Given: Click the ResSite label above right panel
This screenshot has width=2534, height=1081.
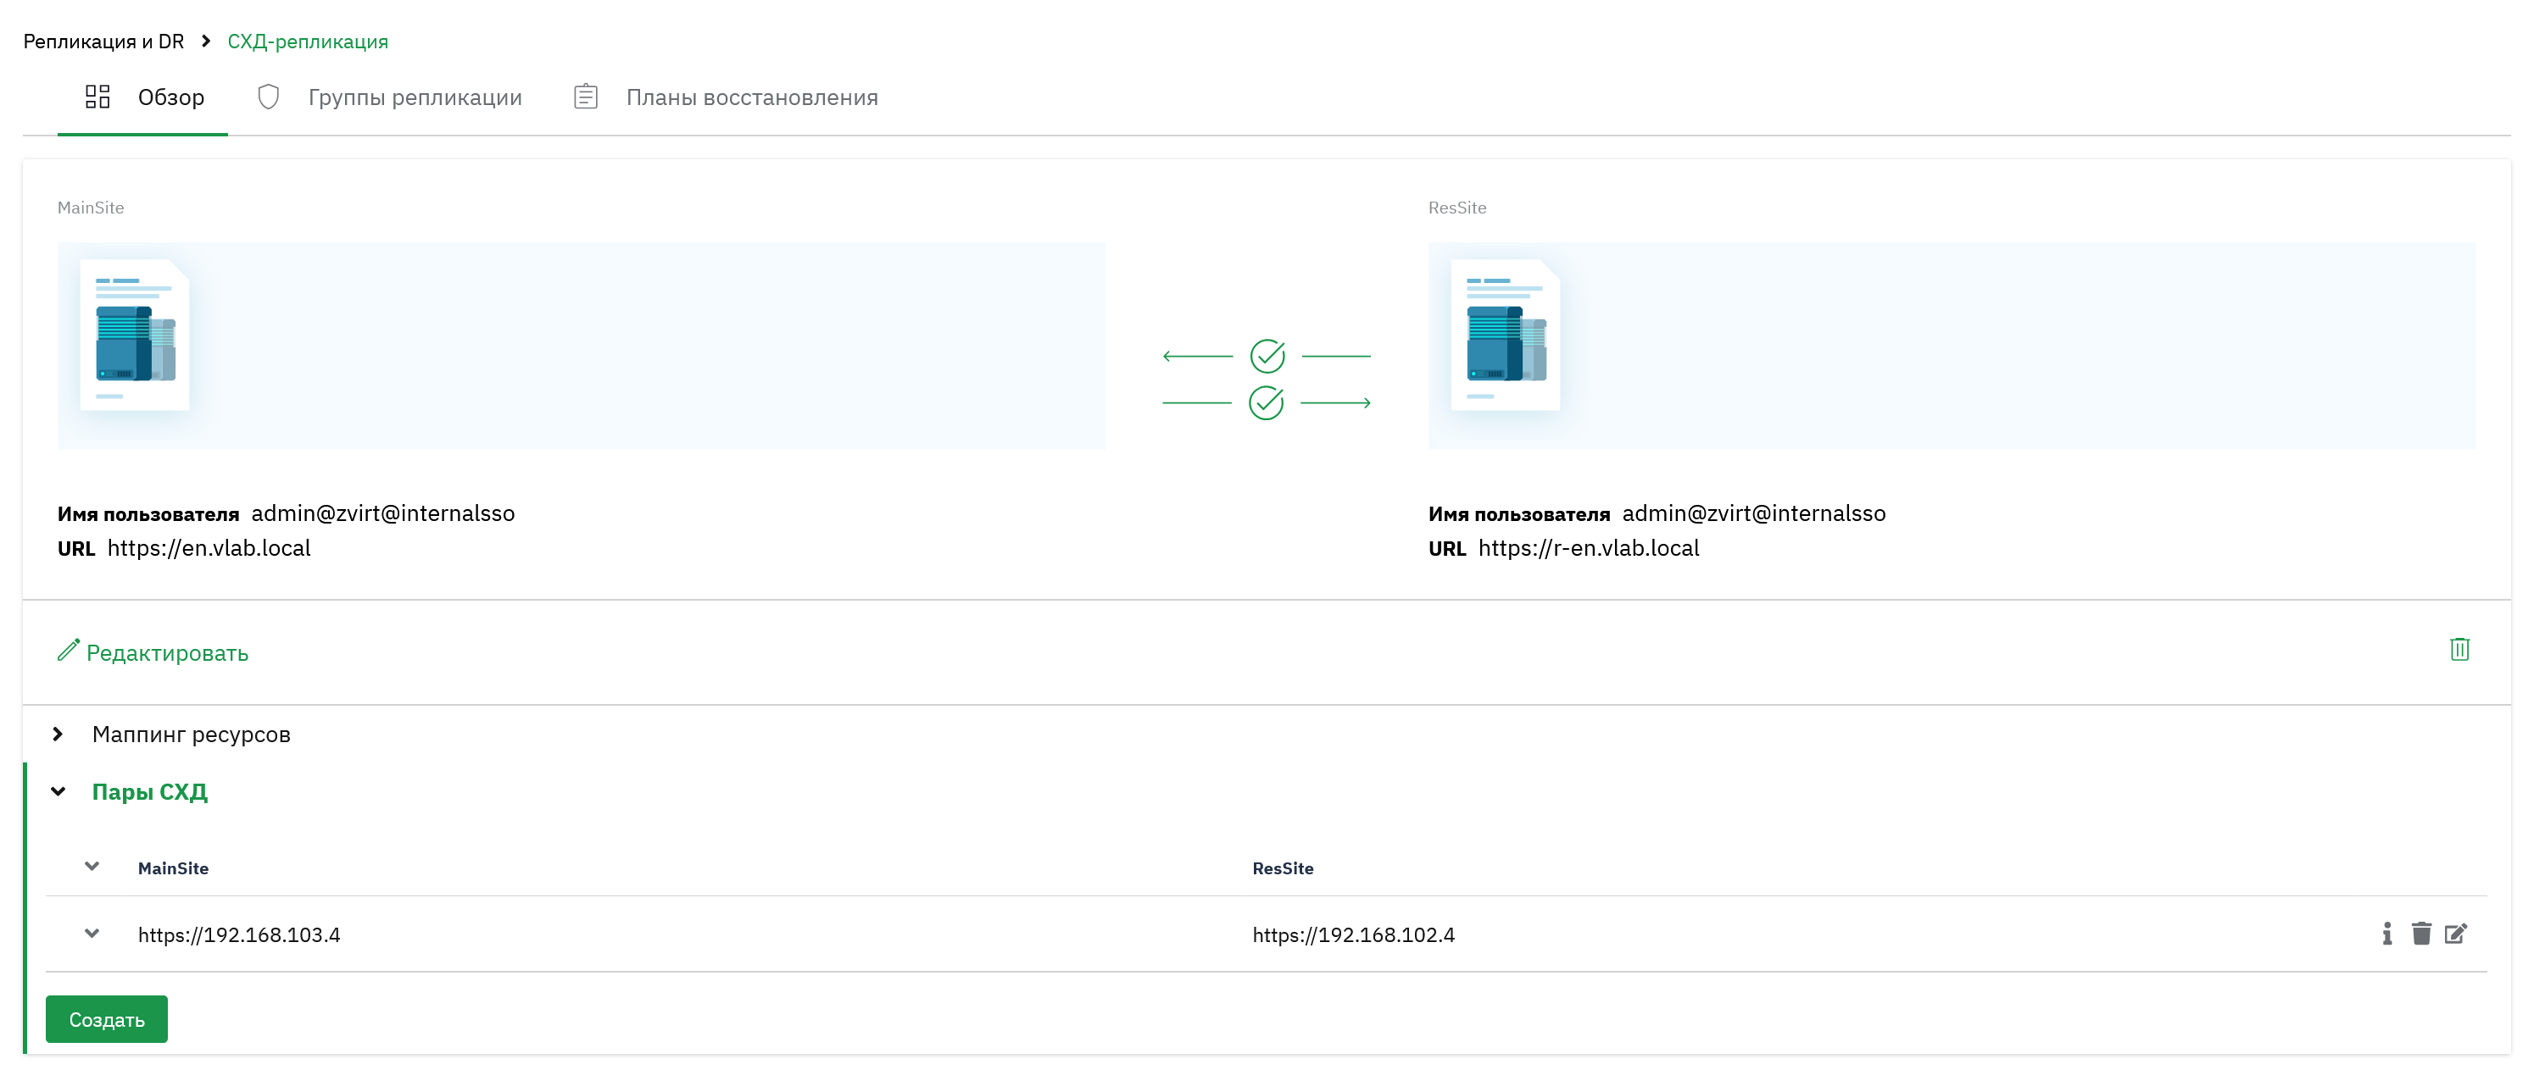Looking at the screenshot, I should (1456, 208).
